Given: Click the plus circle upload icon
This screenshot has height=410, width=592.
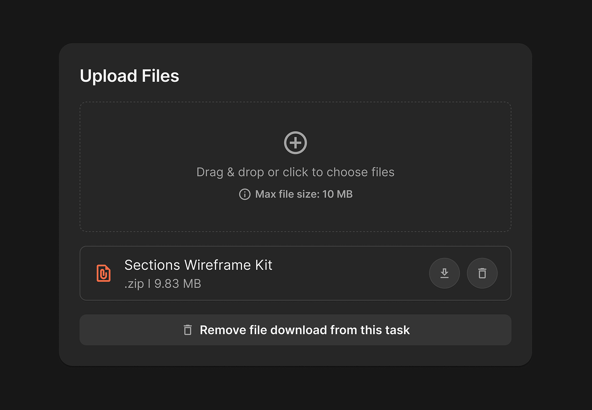Looking at the screenshot, I should tap(296, 143).
